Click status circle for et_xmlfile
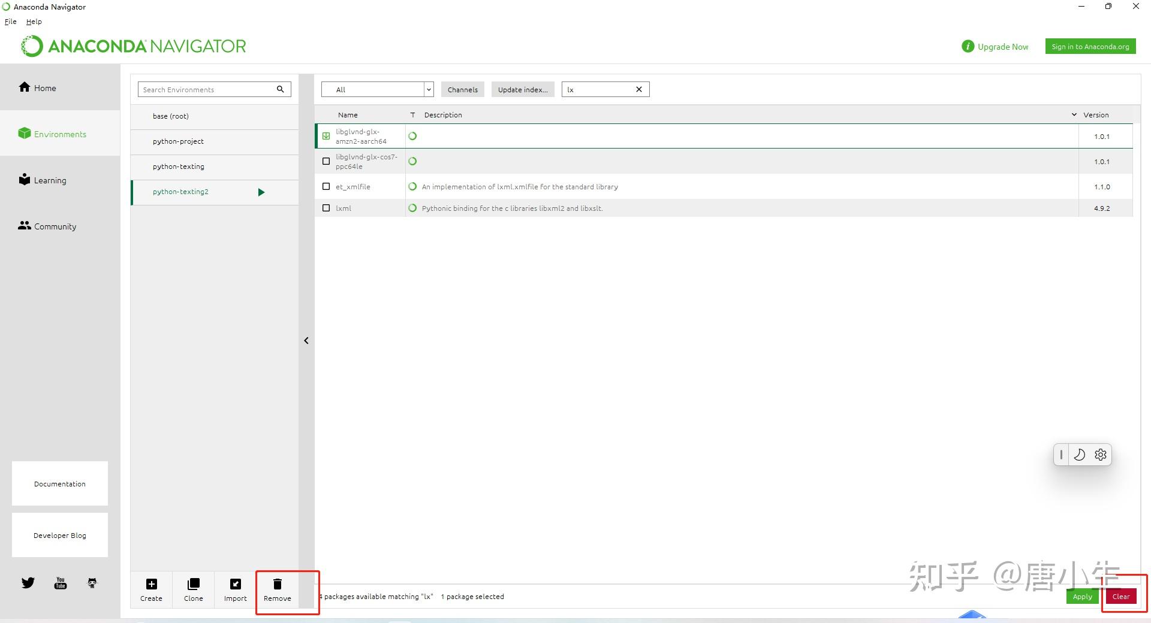 pyautogui.click(x=412, y=186)
